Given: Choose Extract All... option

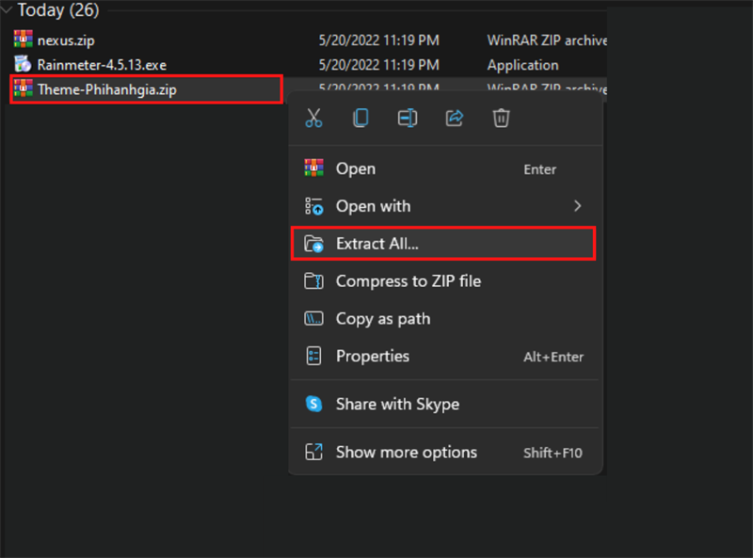Looking at the screenshot, I should 376,244.
